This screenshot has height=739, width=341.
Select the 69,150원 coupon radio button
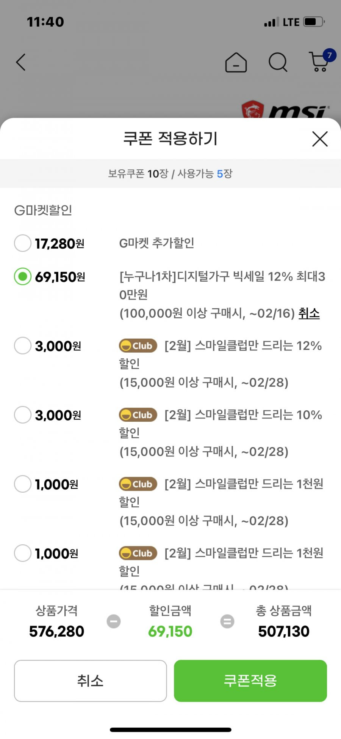click(23, 276)
